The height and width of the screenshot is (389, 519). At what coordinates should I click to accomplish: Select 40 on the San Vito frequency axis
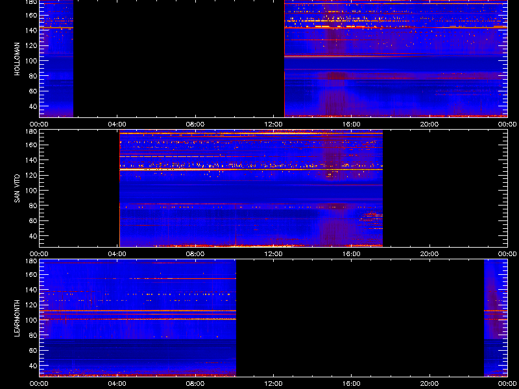click(x=33, y=236)
